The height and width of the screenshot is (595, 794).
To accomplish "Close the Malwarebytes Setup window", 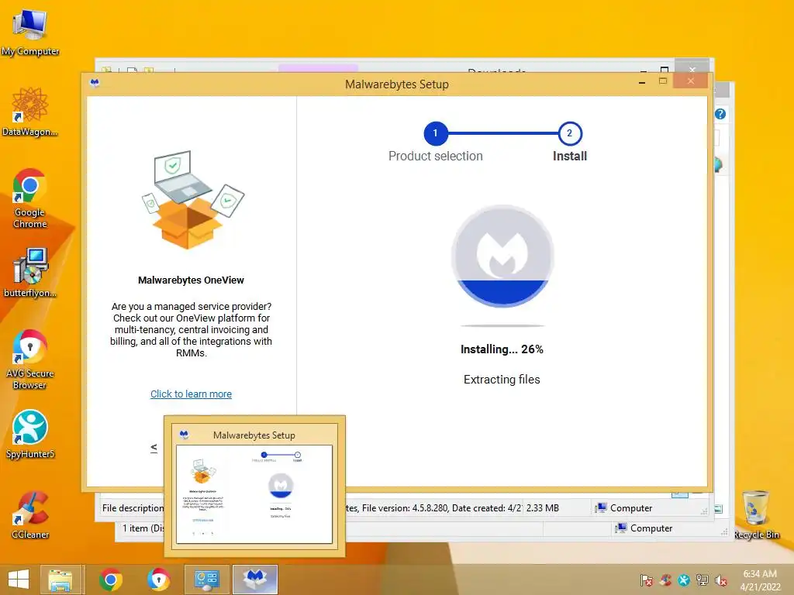I will click(690, 81).
